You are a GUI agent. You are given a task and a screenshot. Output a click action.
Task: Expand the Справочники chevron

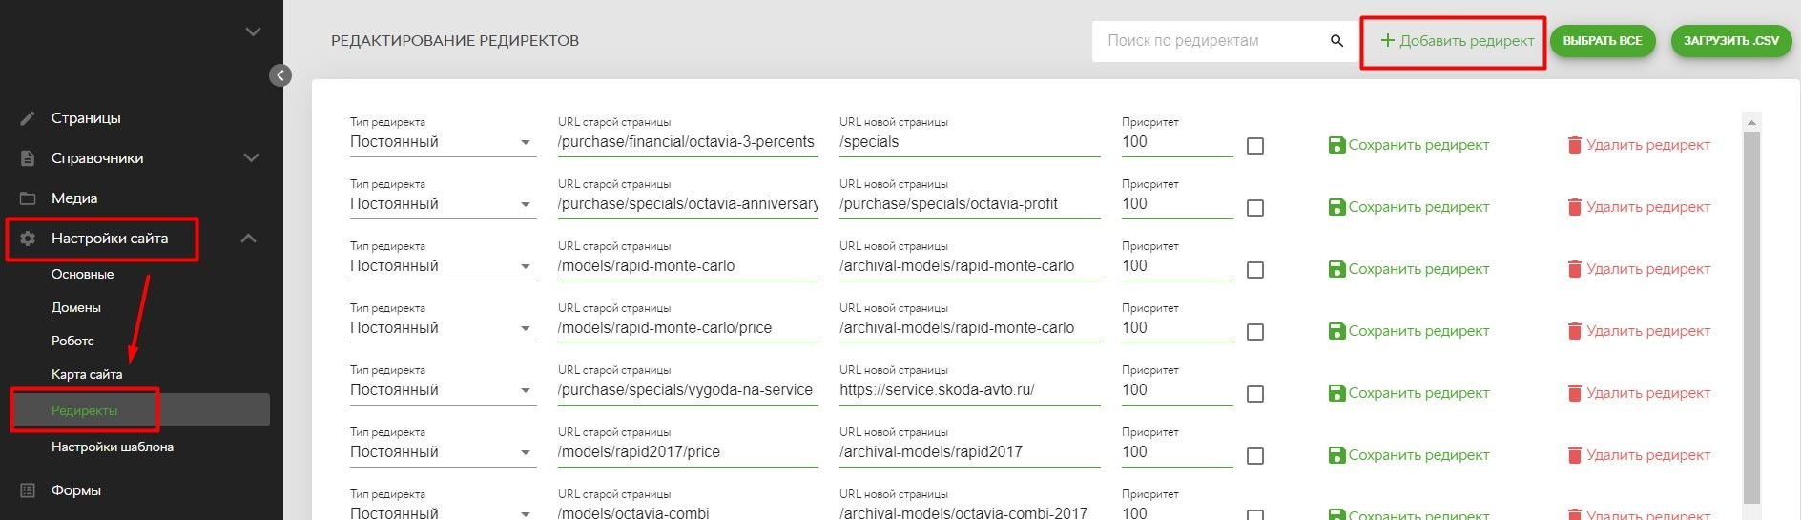tap(252, 157)
